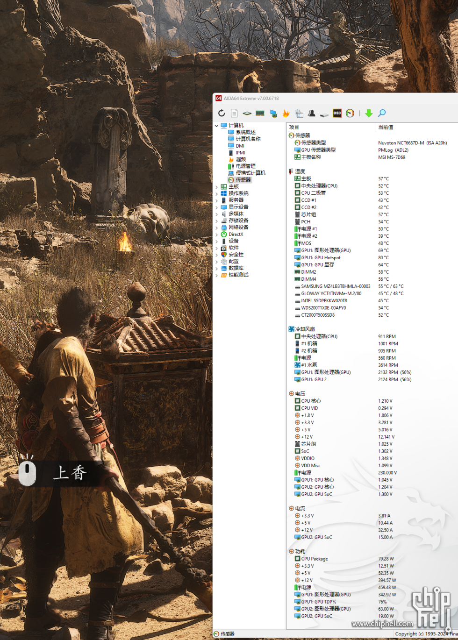Screen dimensions: 458x640
Task: Open the SensorPanel gauge toolbar icon
Action: click(350, 113)
